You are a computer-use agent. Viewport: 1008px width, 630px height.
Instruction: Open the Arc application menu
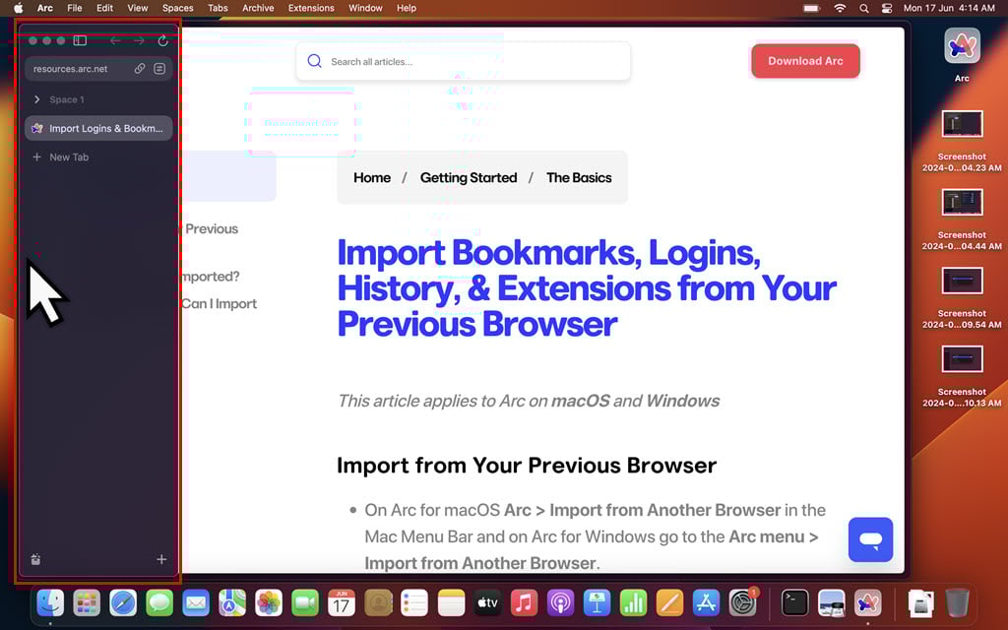coord(45,8)
